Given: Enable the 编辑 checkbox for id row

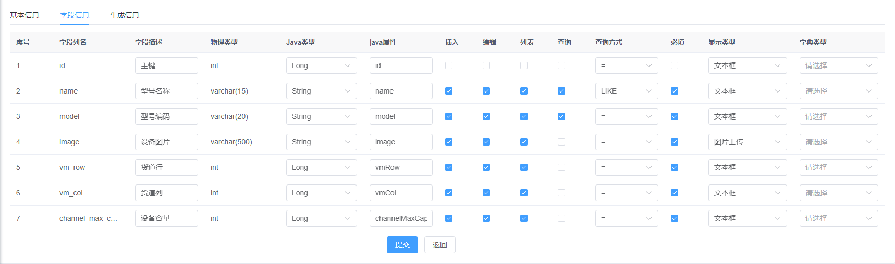Looking at the screenshot, I should pyautogui.click(x=486, y=65).
